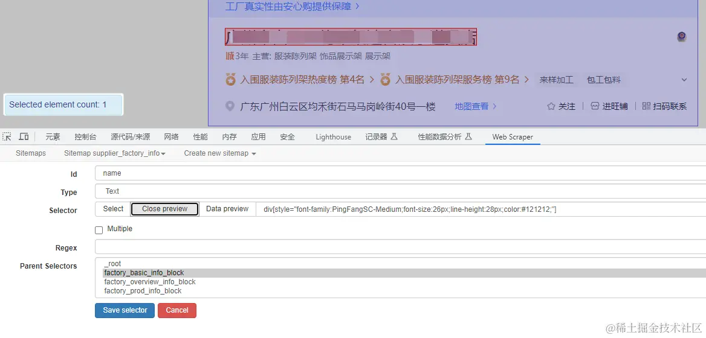The height and width of the screenshot is (338, 706).
Task: Open the 性能 tab
Action: tap(200, 137)
